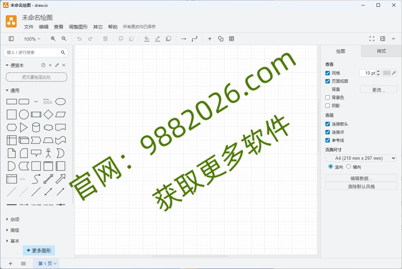The image size is (402, 269).
Task: Edit the scratchpad with pencil icon
Action: point(57,65)
